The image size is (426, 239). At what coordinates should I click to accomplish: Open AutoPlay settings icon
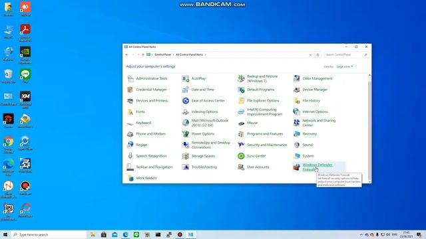click(x=186, y=78)
